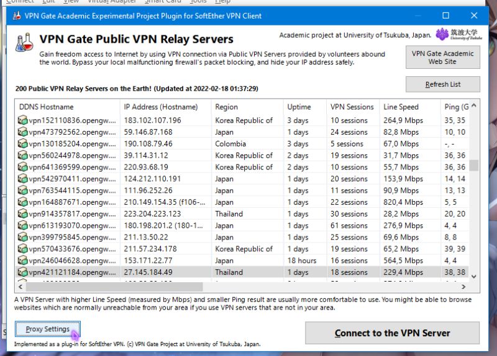Click server icon for vpn421121184 row
Viewport: 497px width, 356px height.
[x=23, y=272]
